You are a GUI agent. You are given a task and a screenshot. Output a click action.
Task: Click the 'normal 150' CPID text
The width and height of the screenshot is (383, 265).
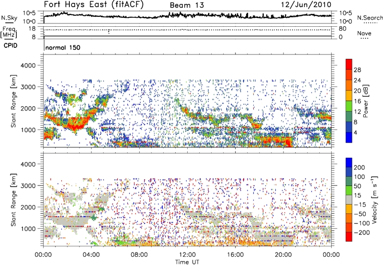[x=63, y=47]
